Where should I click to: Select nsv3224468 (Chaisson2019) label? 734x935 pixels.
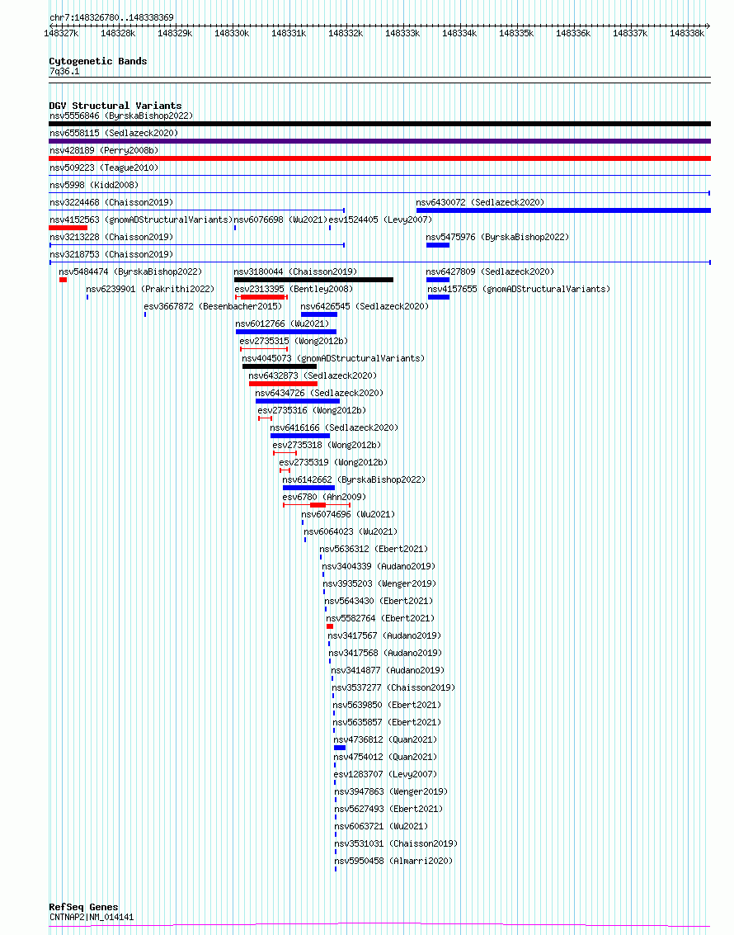click(111, 202)
